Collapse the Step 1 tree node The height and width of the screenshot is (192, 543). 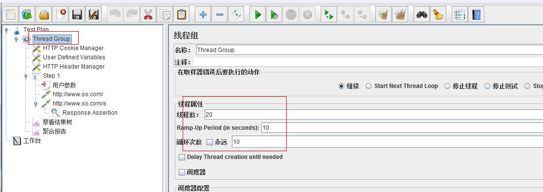coord(25,76)
